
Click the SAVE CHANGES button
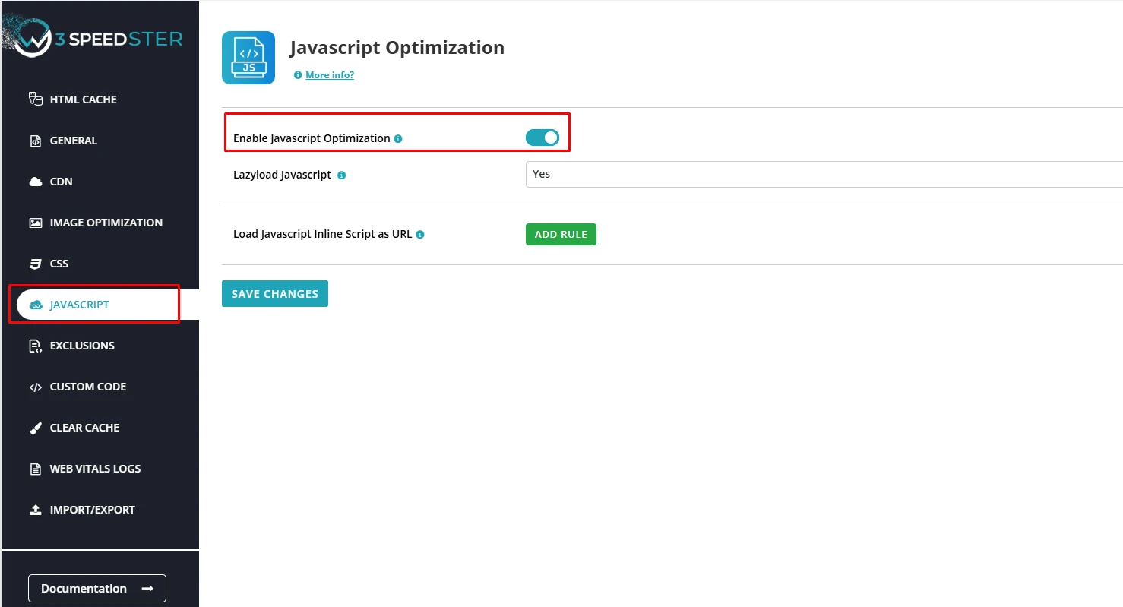274,293
